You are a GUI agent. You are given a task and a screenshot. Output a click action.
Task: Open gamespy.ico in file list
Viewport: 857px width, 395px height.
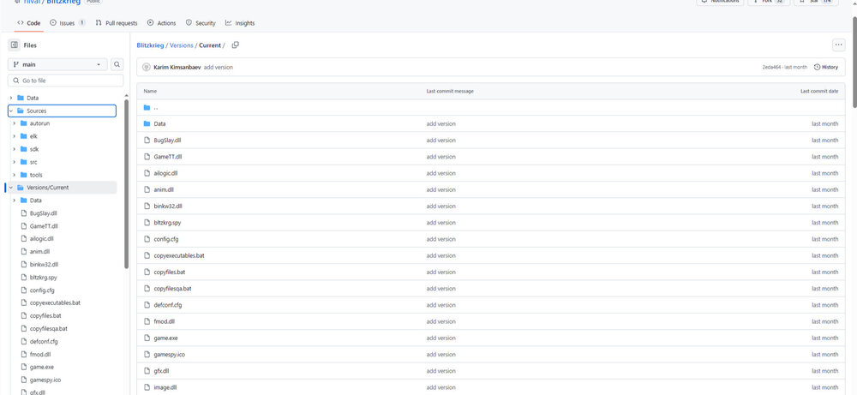pos(170,355)
